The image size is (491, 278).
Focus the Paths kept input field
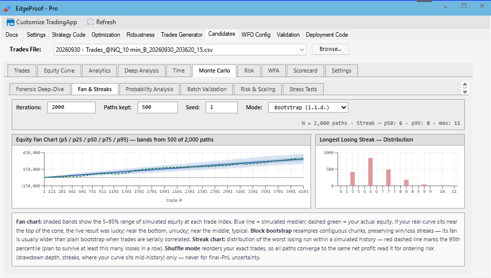coord(157,107)
